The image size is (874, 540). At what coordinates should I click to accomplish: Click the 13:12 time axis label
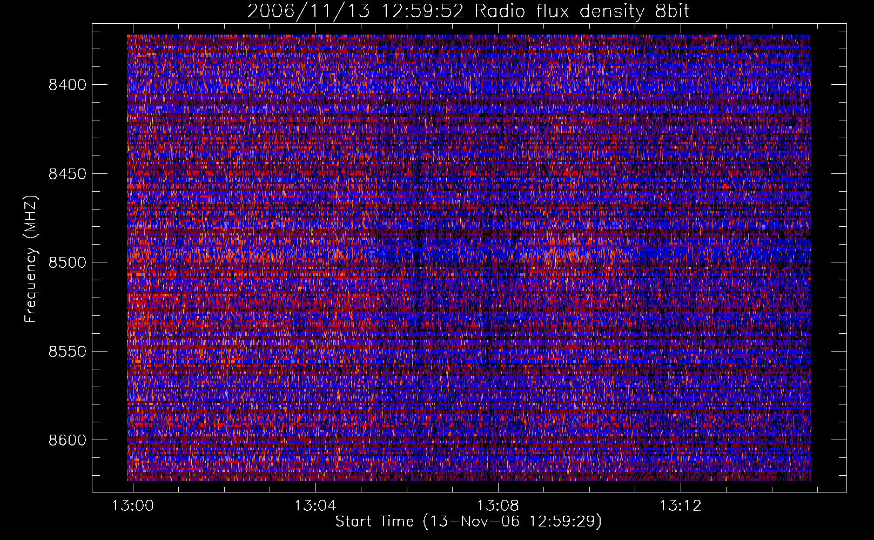(x=680, y=506)
